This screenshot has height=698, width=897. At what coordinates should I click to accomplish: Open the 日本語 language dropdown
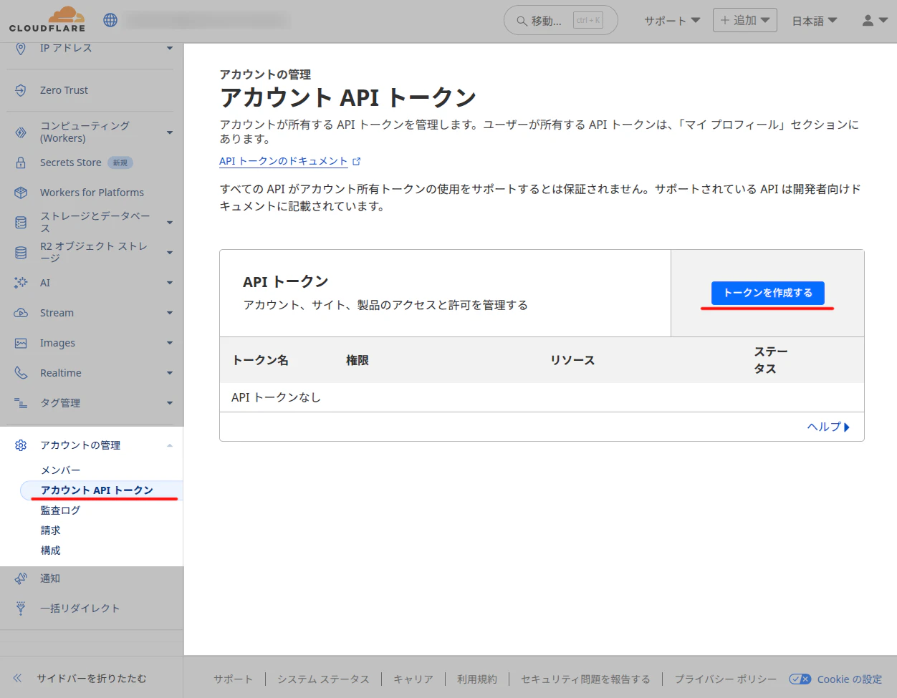[x=815, y=21]
